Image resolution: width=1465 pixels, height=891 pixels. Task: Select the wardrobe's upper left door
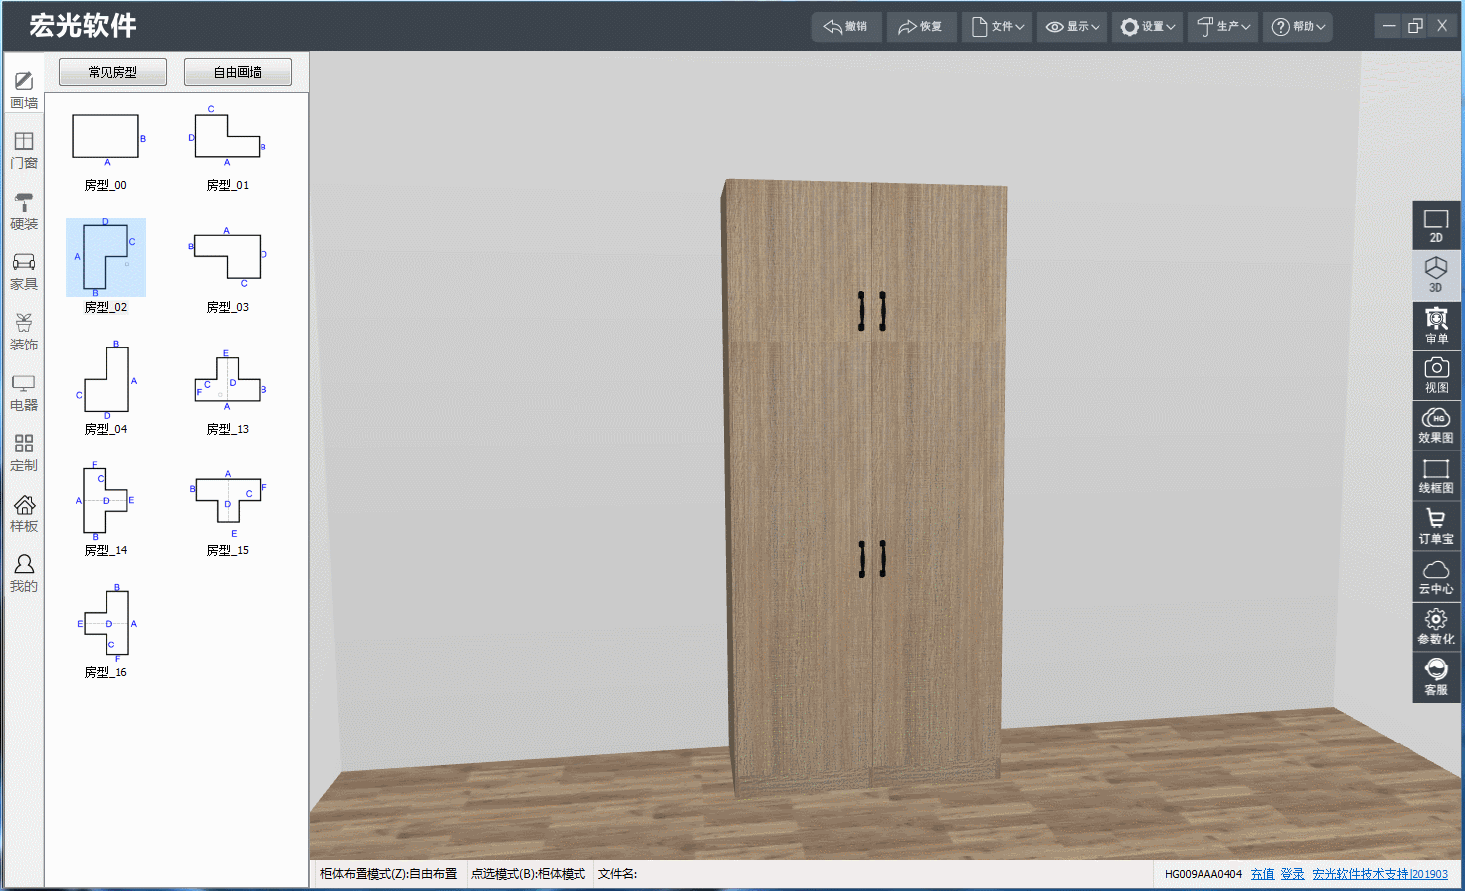[798, 262]
